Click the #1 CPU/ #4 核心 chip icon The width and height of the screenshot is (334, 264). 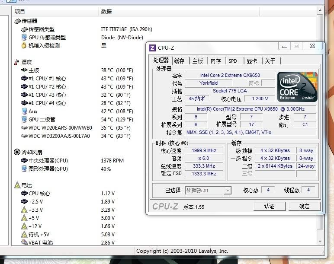tap(24, 103)
